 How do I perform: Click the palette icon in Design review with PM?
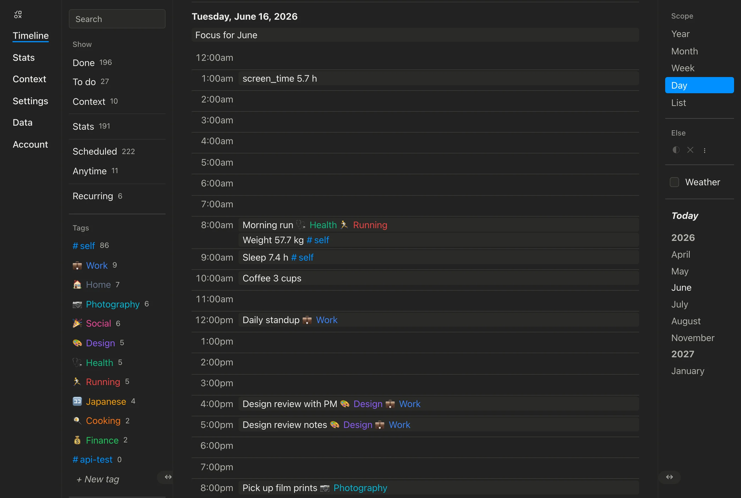[345, 404]
